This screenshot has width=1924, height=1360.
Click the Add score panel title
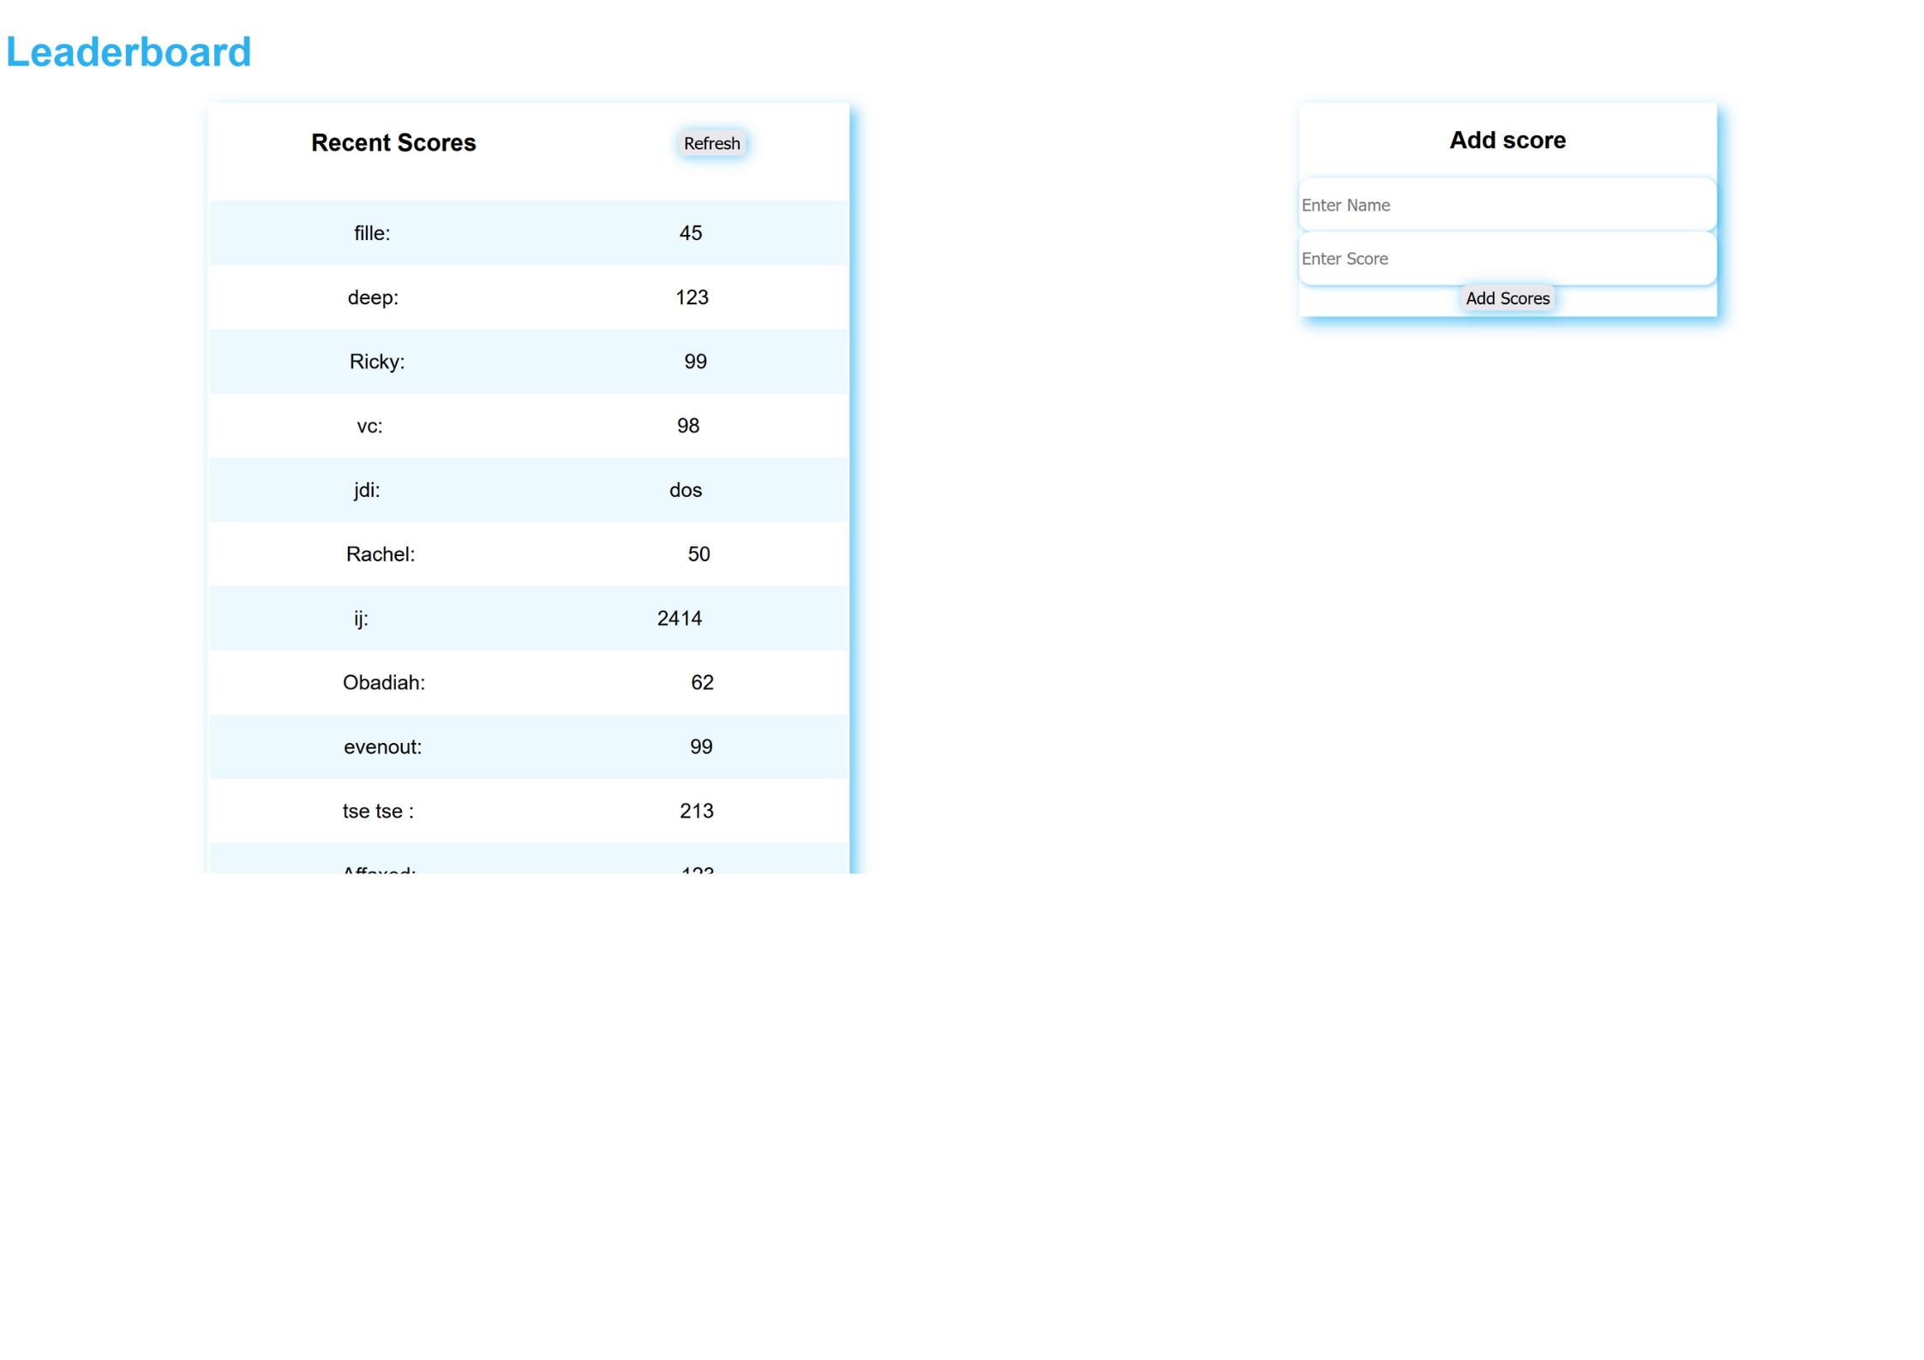tap(1507, 140)
